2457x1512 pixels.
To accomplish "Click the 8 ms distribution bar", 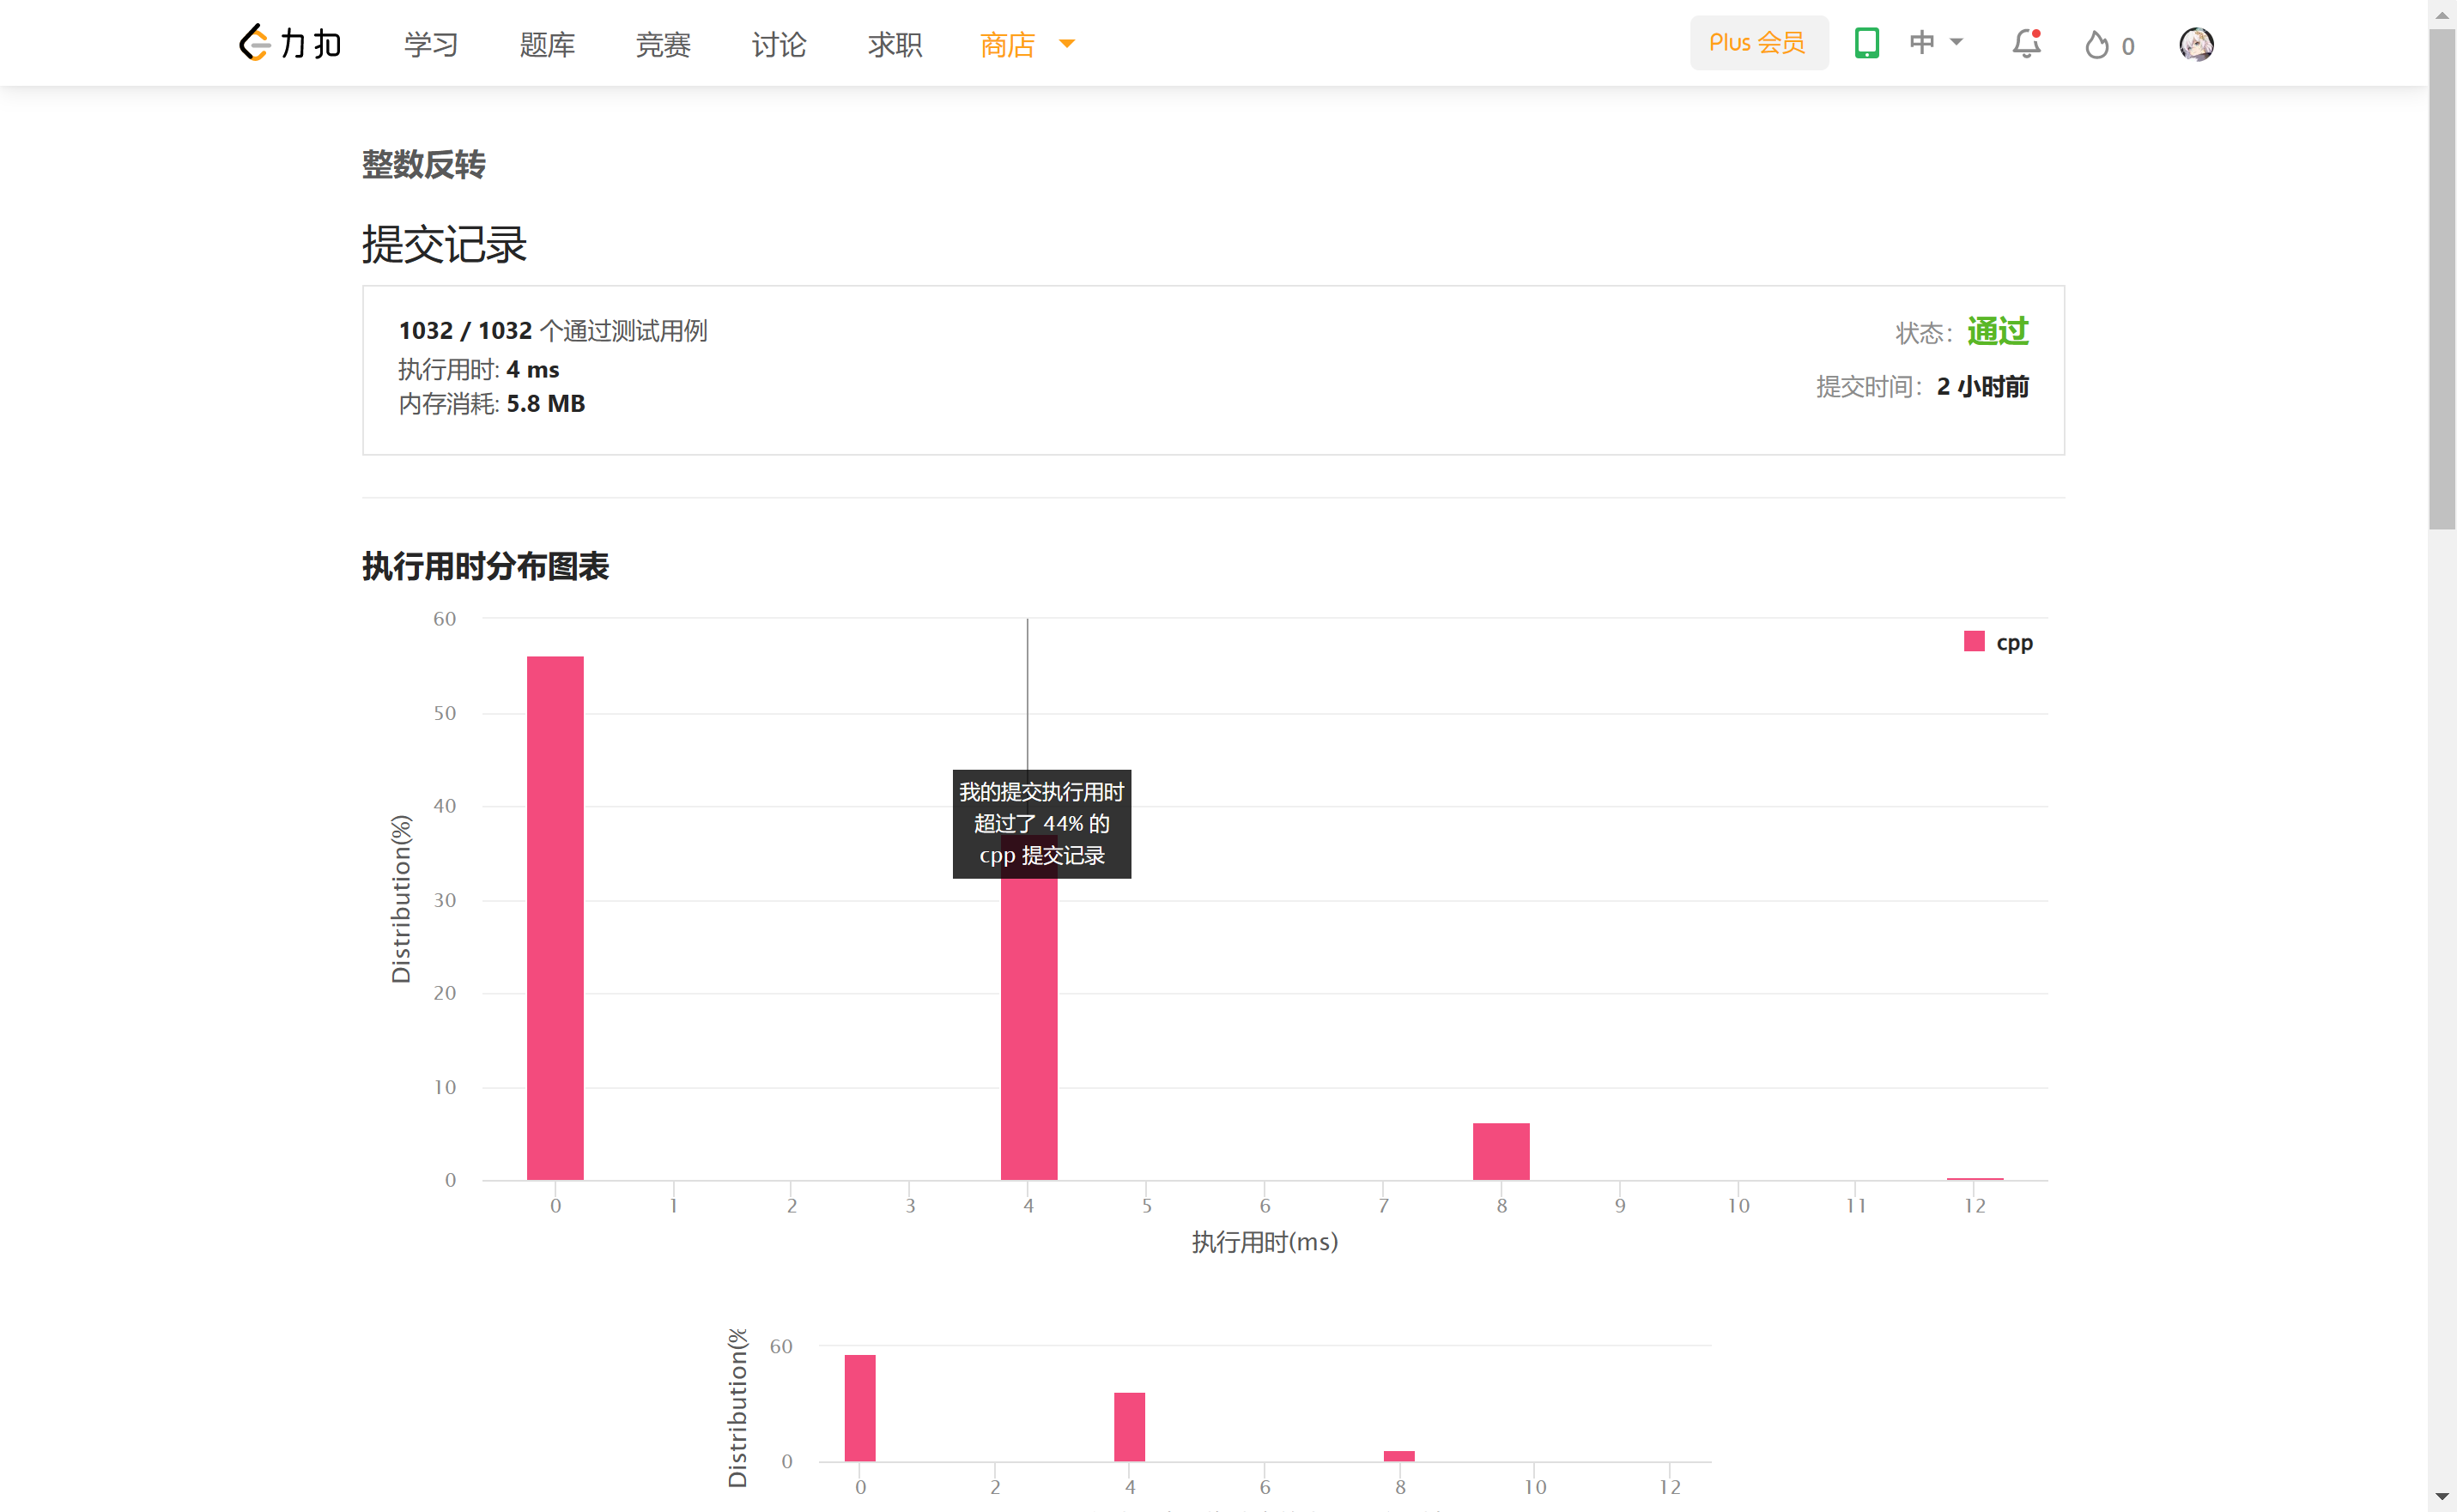I will (1501, 1151).
